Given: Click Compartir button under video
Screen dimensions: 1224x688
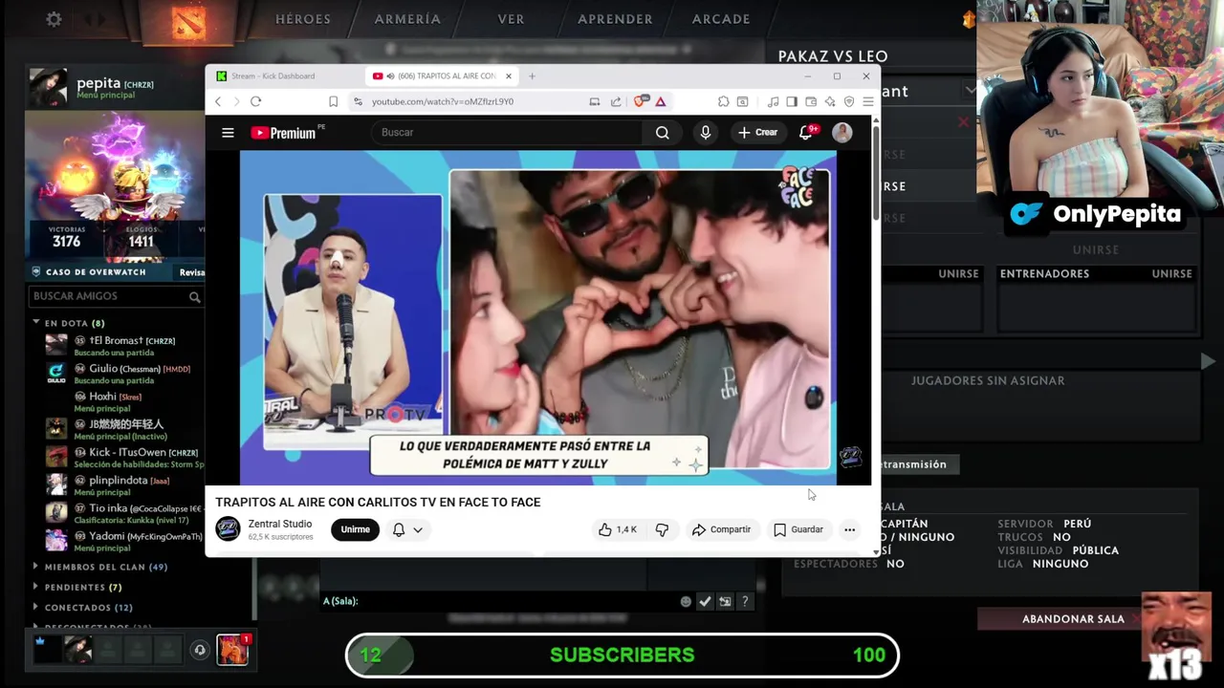Looking at the screenshot, I should pos(721,529).
